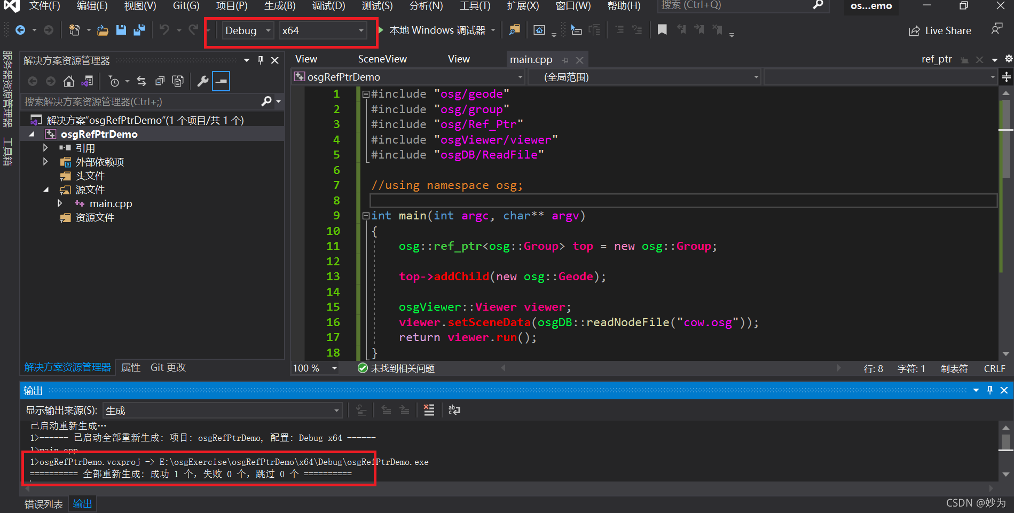
Task: Select the solution osgRefPtrDemo root item
Action: pos(145,120)
